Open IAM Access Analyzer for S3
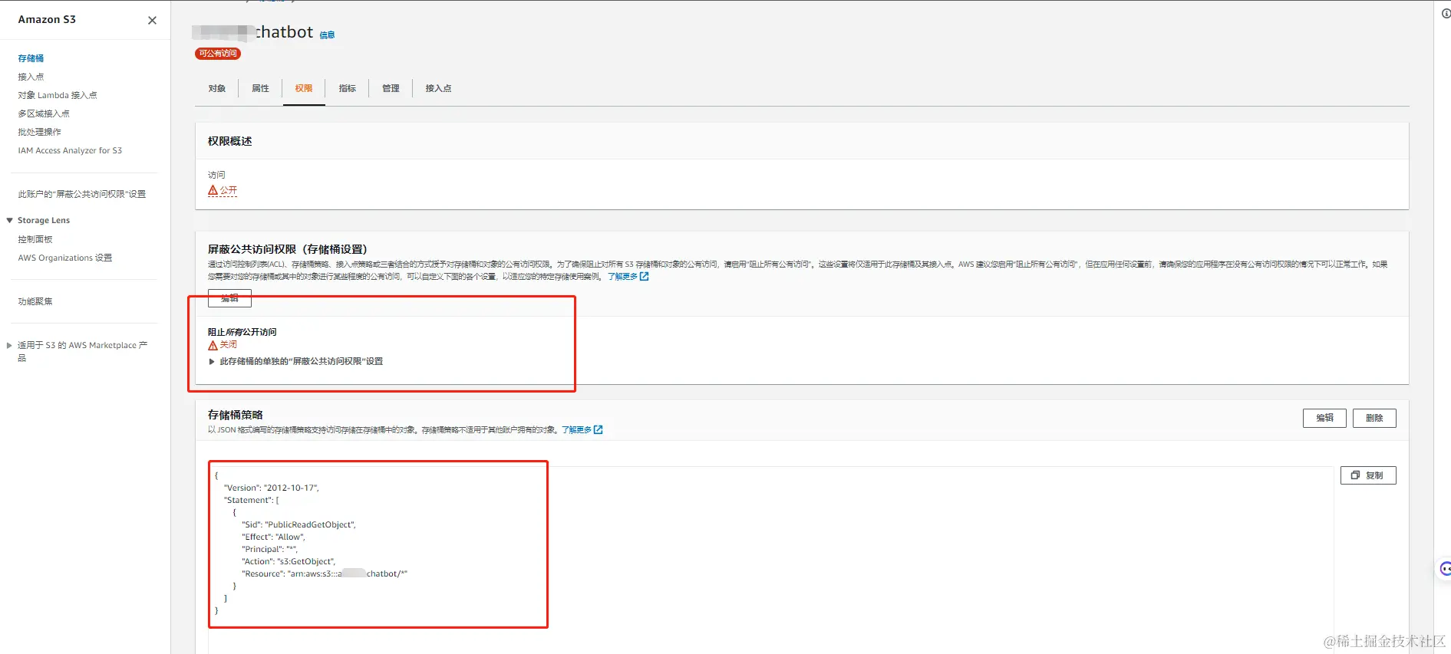 [x=70, y=150]
